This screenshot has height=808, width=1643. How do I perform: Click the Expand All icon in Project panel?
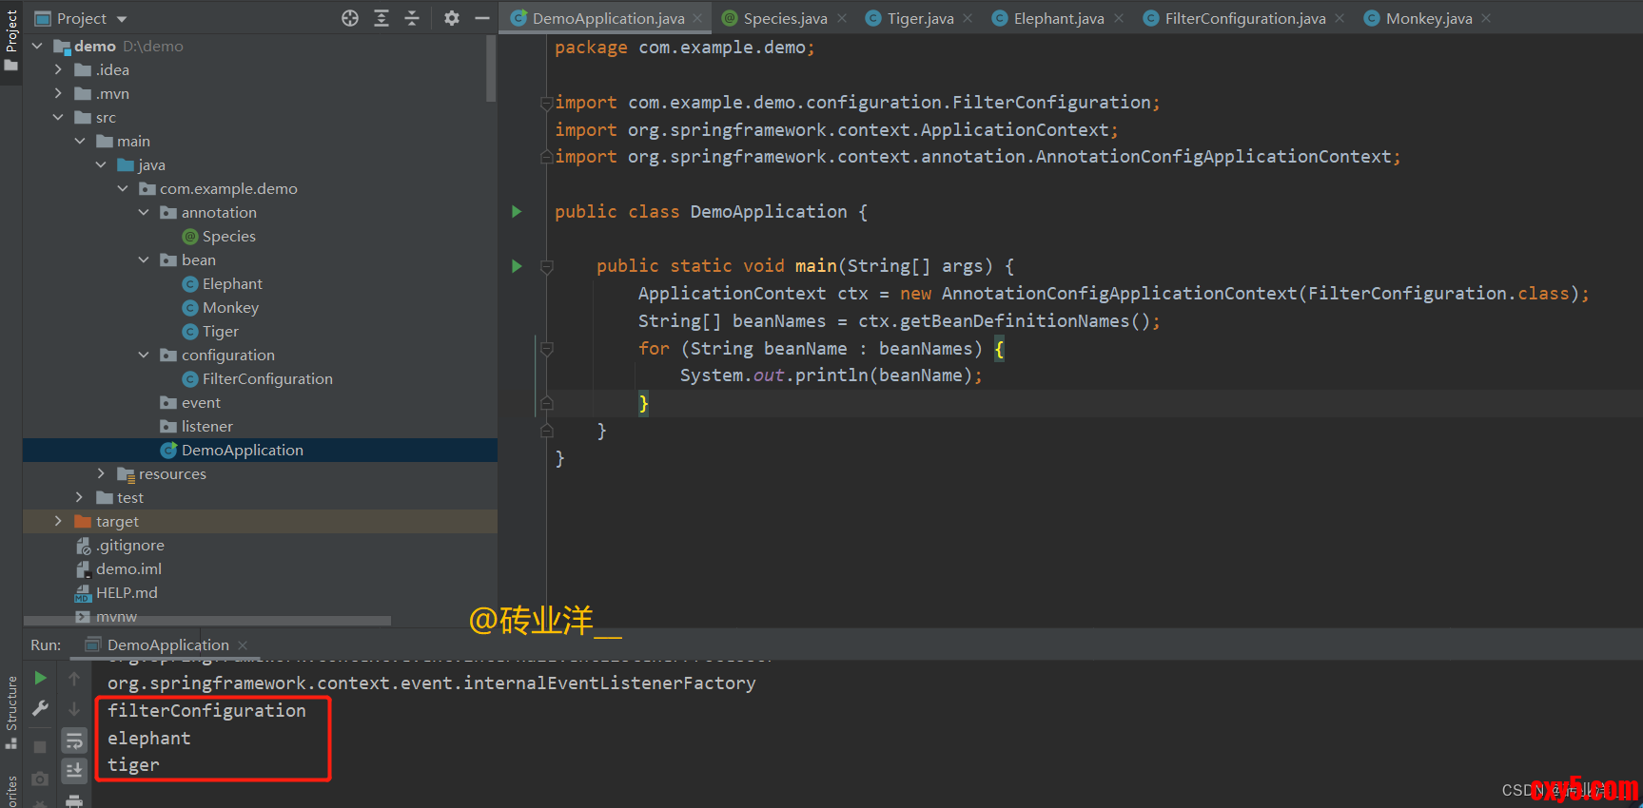(x=381, y=18)
